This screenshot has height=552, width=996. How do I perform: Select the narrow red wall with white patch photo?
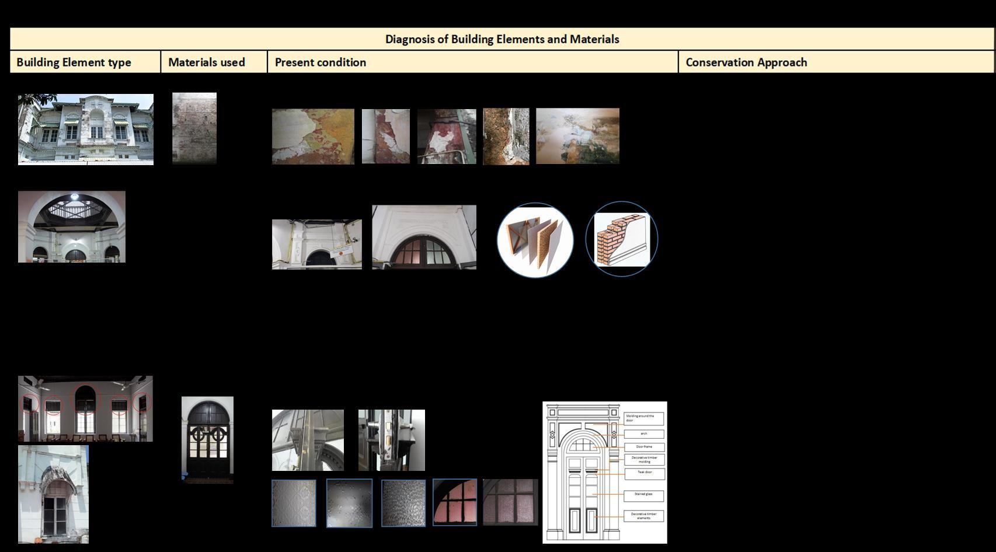[x=386, y=137]
